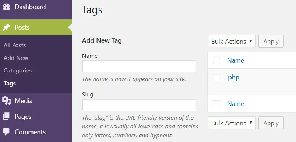
Task: Open Categories submenu item
Action: 18,71
